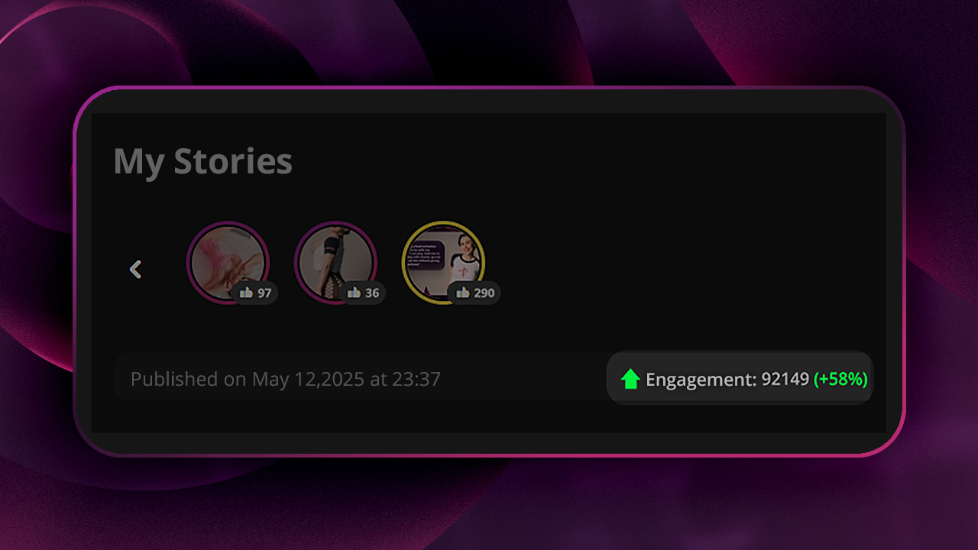The height and width of the screenshot is (550, 978).
Task: Click the My Stories heading
Action: point(202,162)
